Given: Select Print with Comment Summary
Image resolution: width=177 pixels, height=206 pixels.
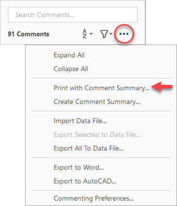Looking at the screenshot, I should coord(101,88).
